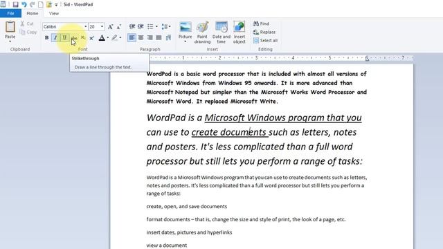Open the list style dropdown arrow

156,26
